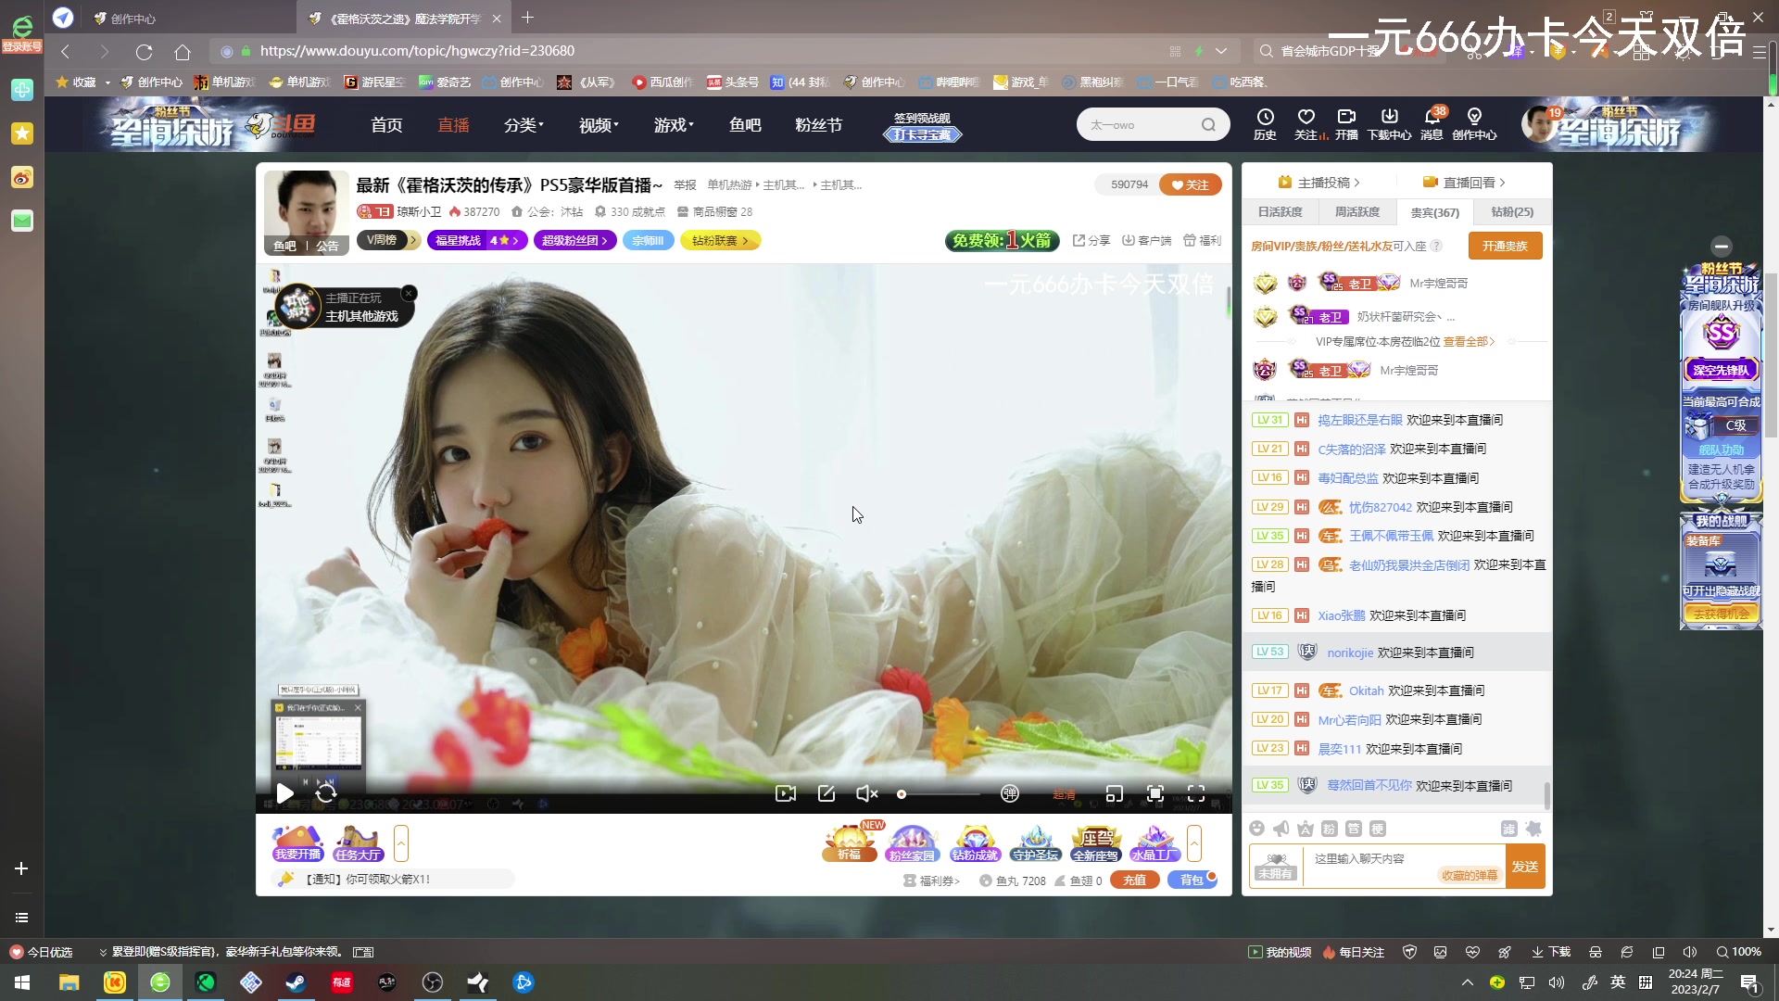The height and width of the screenshot is (1001, 1779).
Task: Enter web fullscreen via player icon
Action: coord(1154,793)
